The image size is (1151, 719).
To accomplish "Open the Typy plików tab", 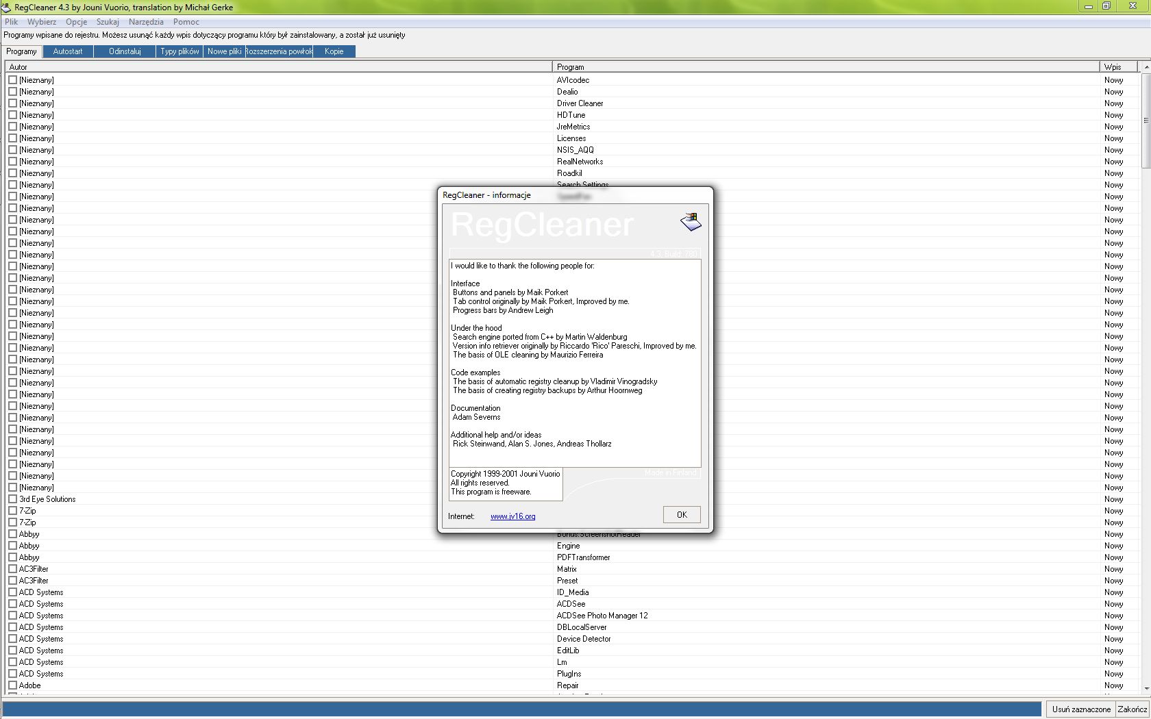I will click(179, 51).
